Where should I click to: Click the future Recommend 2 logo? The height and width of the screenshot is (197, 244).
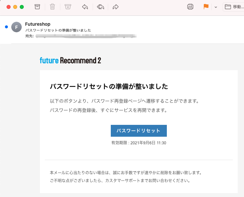click(x=70, y=60)
